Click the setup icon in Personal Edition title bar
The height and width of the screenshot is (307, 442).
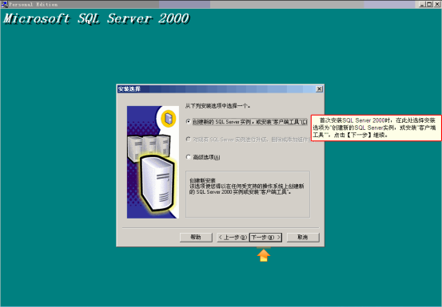pyautogui.click(x=4, y=4)
